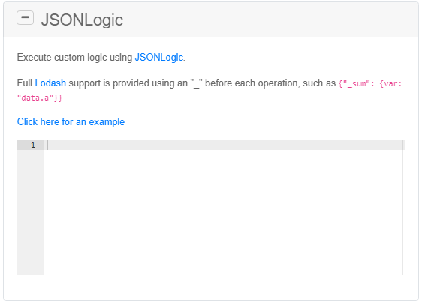Image resolution: width=422 pixels, height=303 pixels.
Task: Click the pink "data.a"}} code snippet
Action: point(40,97)
